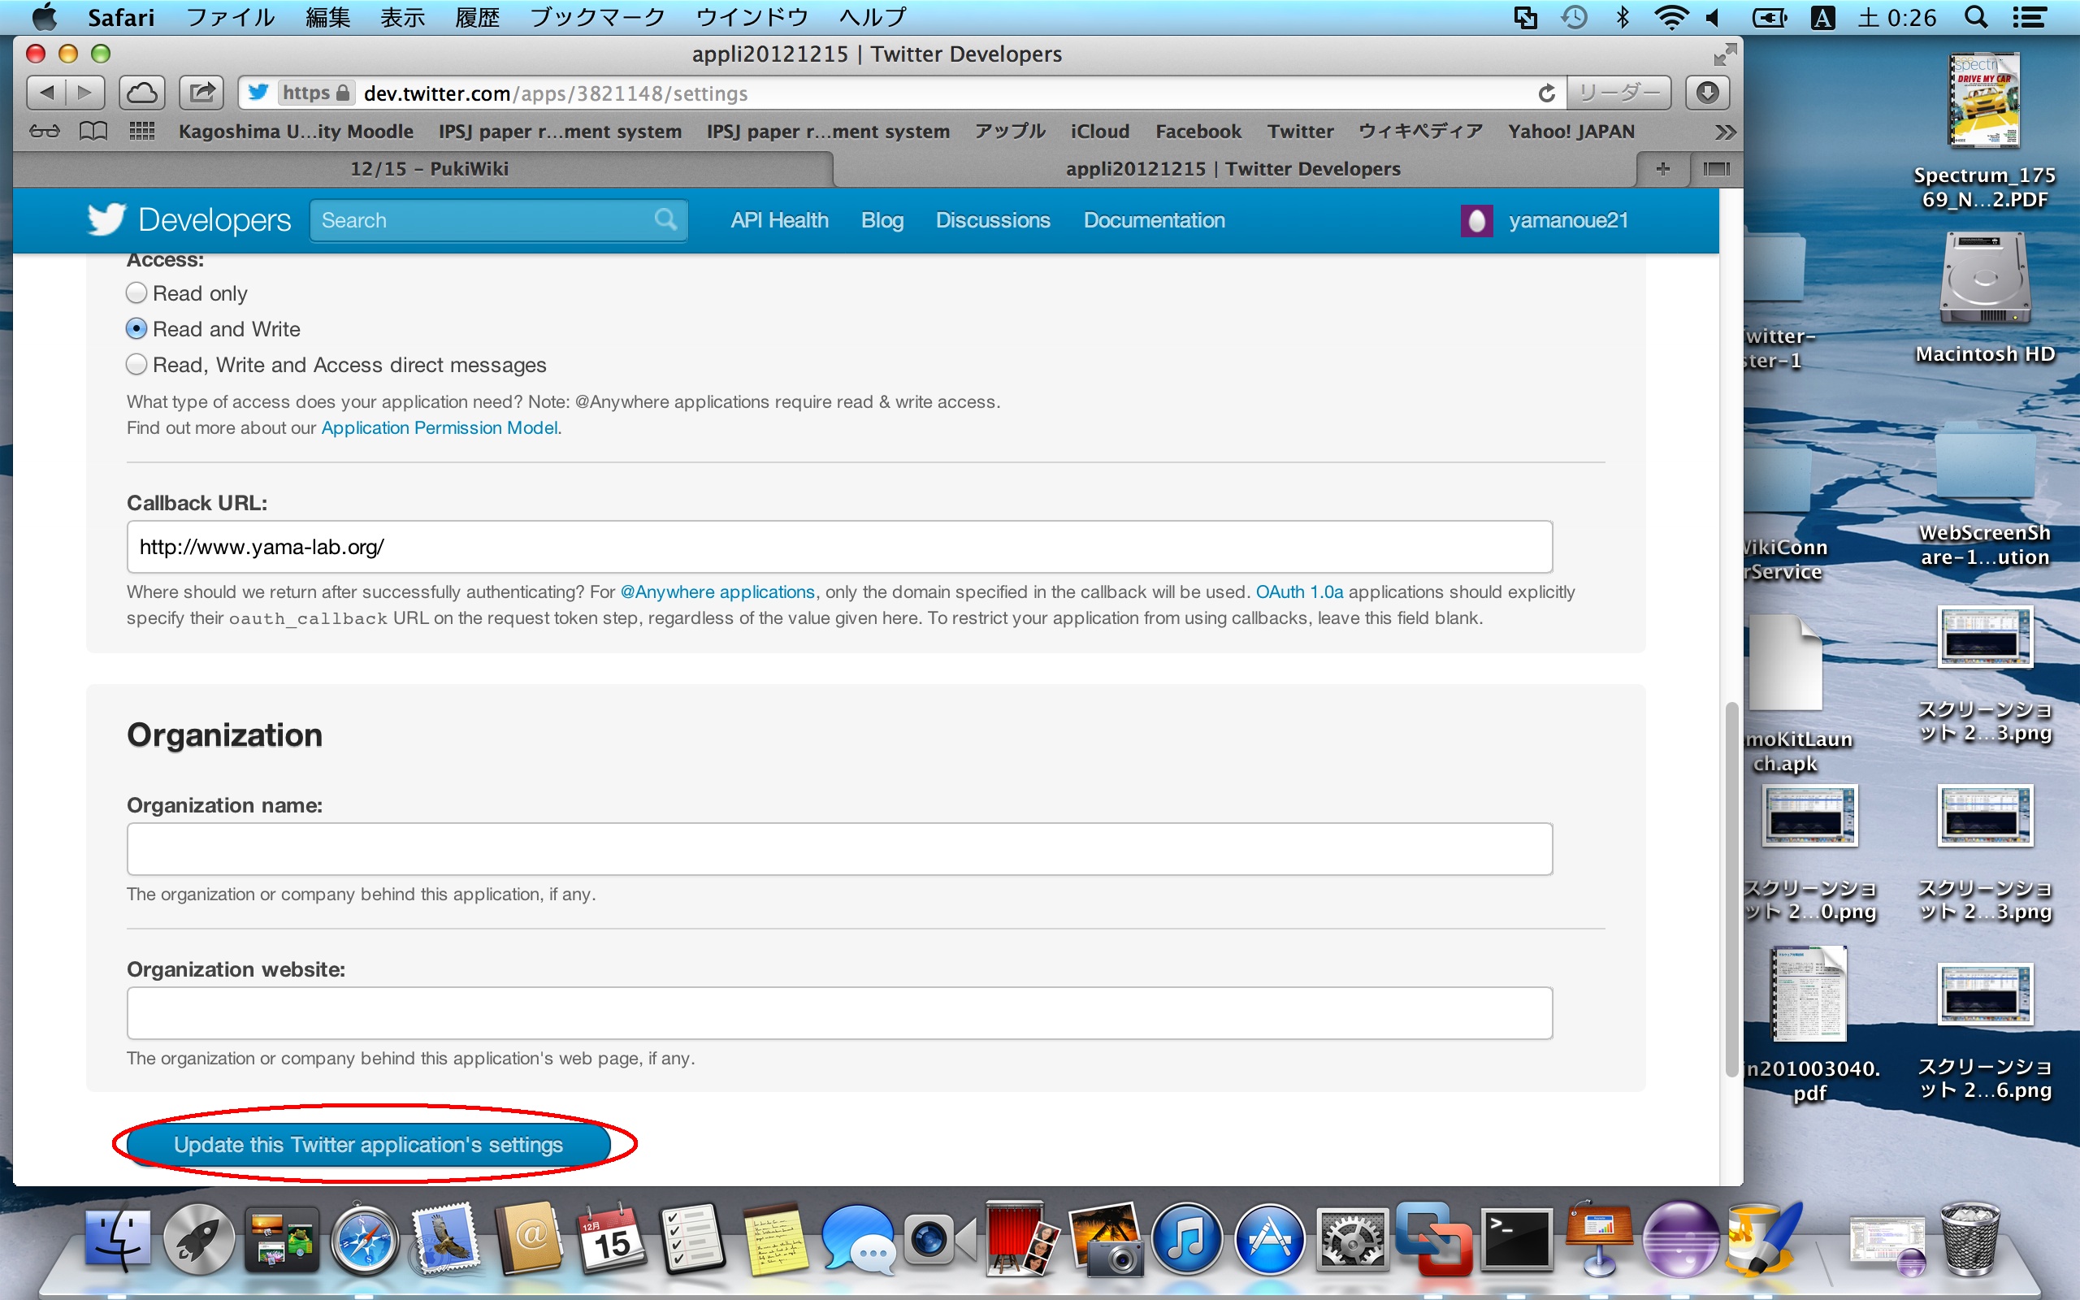The image size is (2080, 1300).
Task: Open the Discussions navigation dropdown
Action: (993, 219)
